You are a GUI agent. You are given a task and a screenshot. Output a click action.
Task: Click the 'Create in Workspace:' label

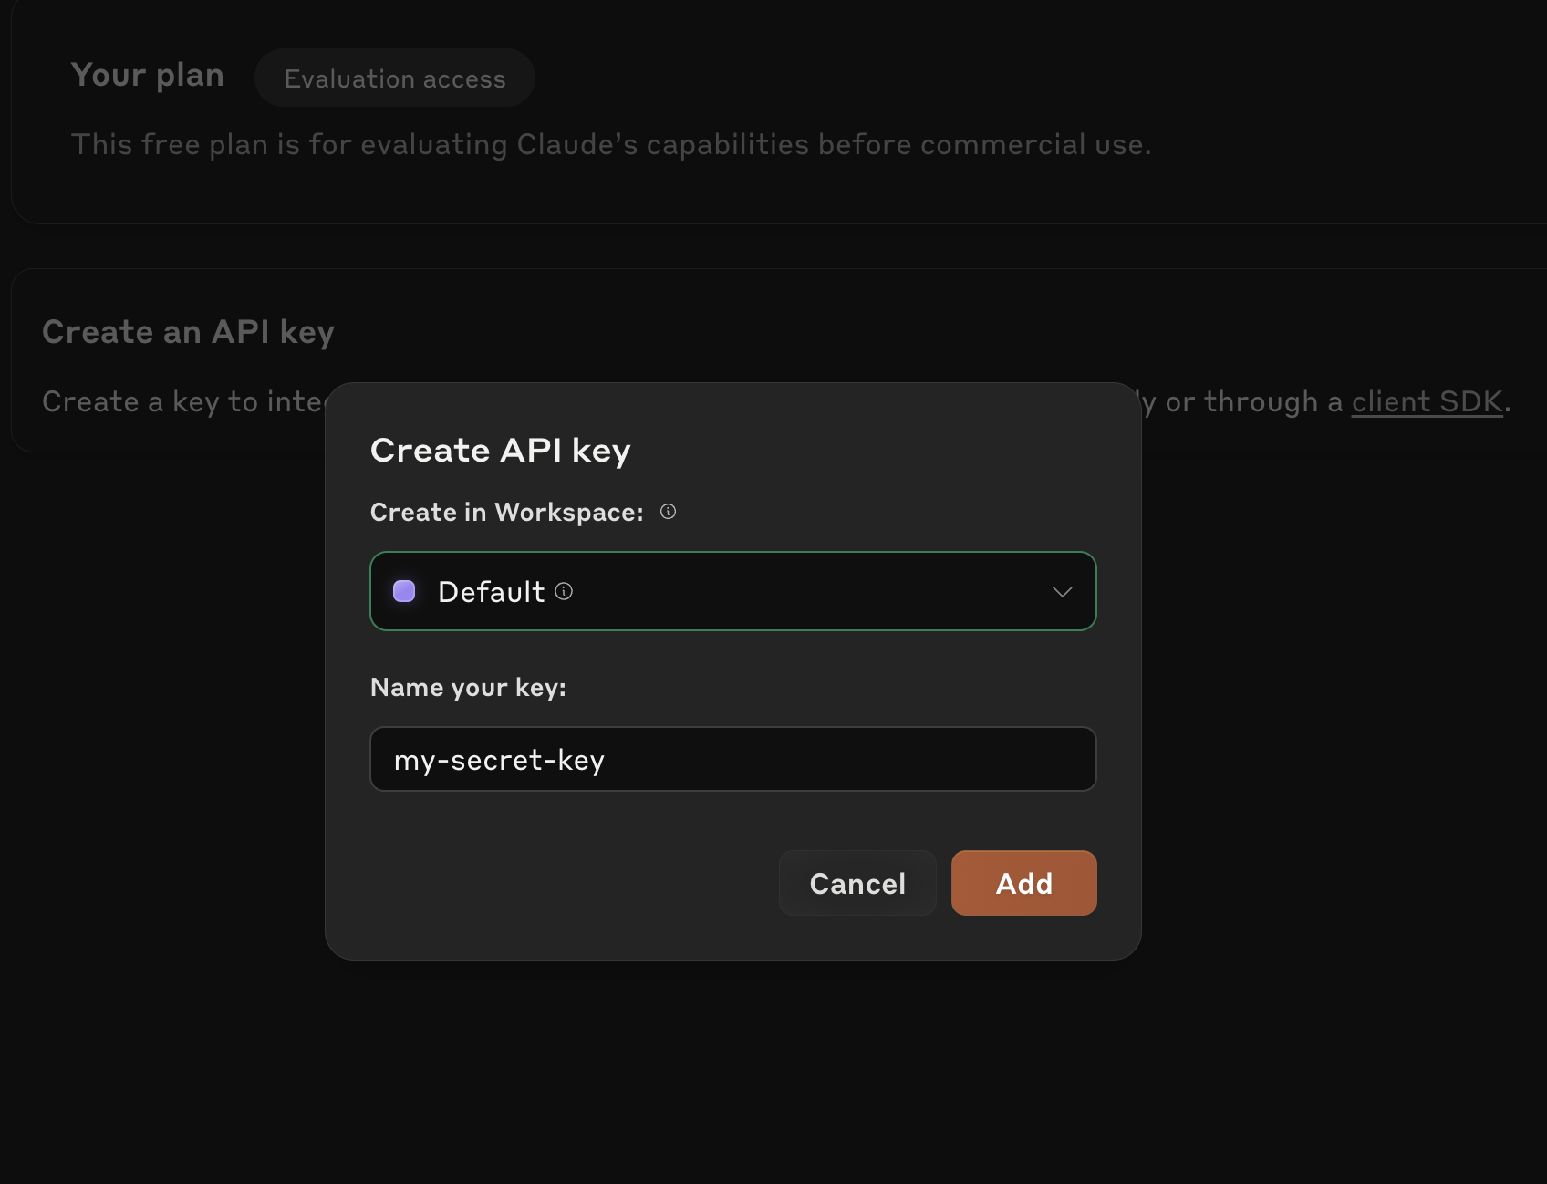pos(506,513)
